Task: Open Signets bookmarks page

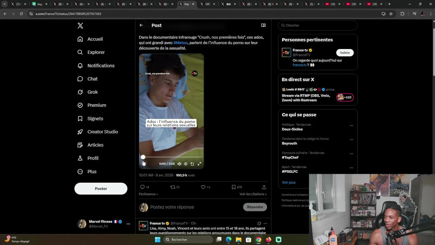Action: (x=90, y=118)
